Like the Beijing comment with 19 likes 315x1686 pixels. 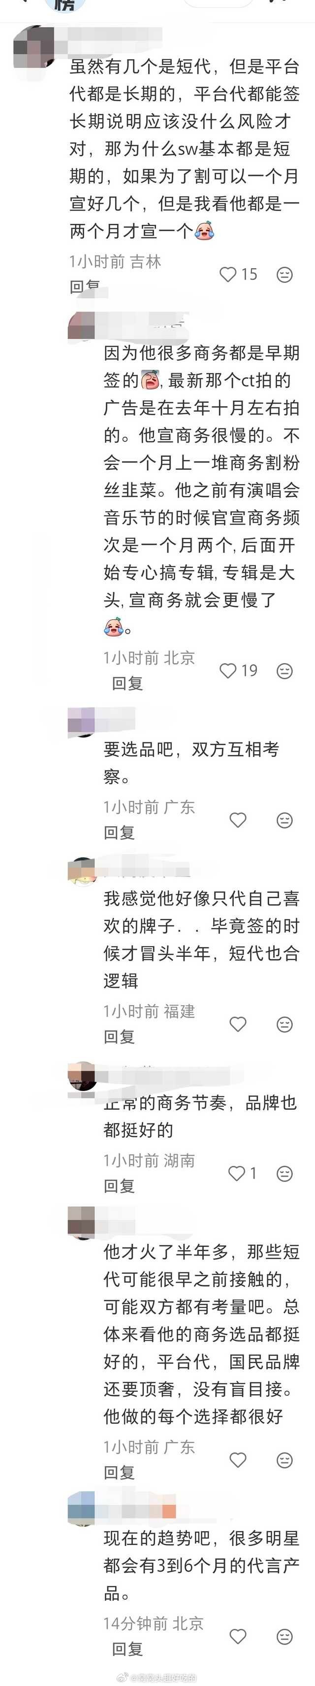(227, 671)
